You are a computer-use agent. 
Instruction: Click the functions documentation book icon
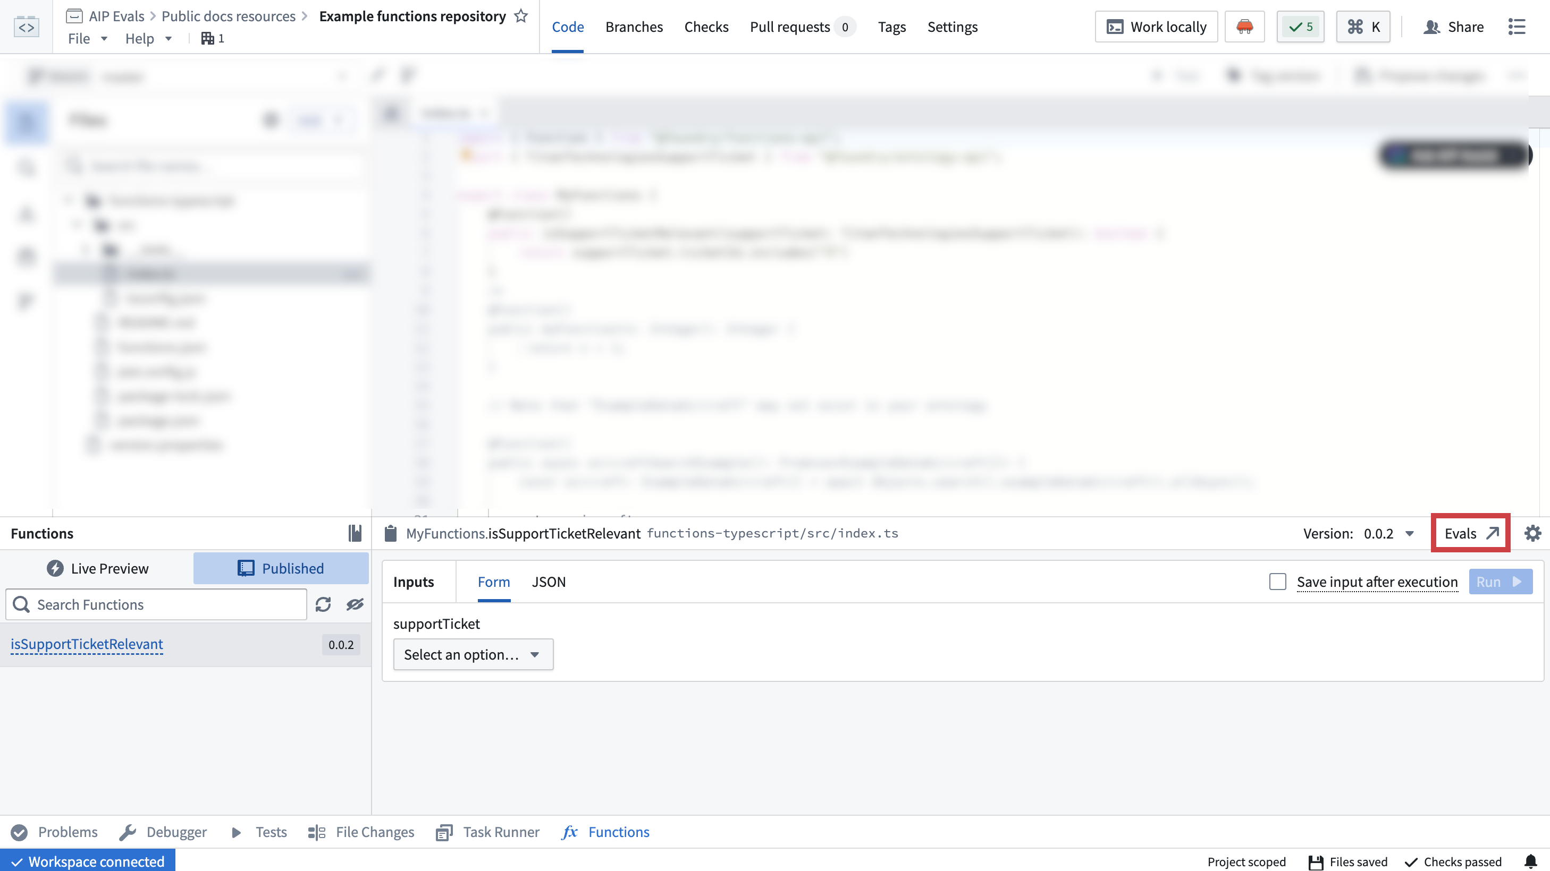tap(355, 533)
